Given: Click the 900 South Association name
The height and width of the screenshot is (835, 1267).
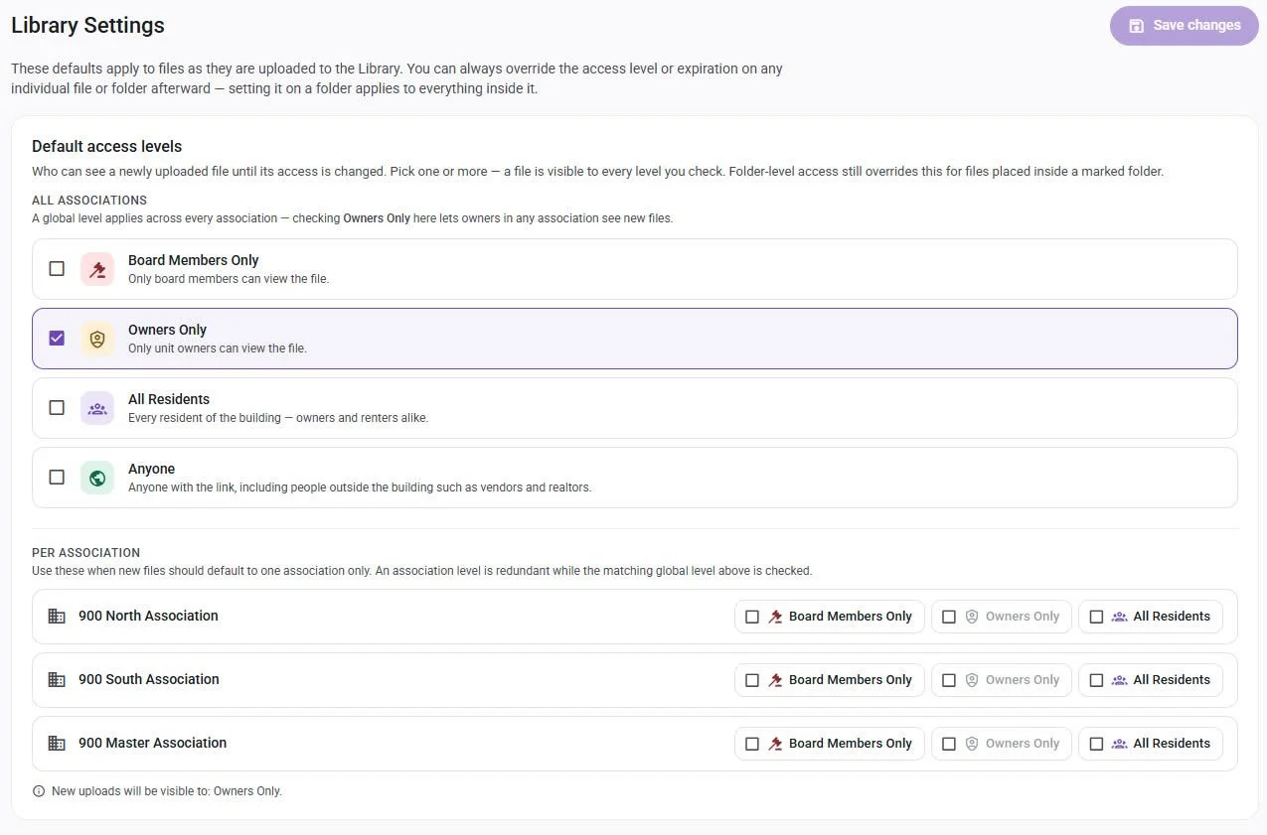Looking at the screenshot, I should pyautogui.click(x=149, y=679).
